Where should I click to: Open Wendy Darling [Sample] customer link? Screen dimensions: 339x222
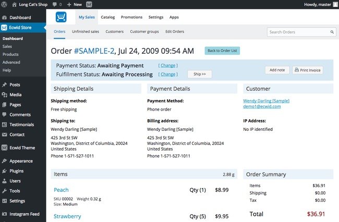[x=266, y=101]
